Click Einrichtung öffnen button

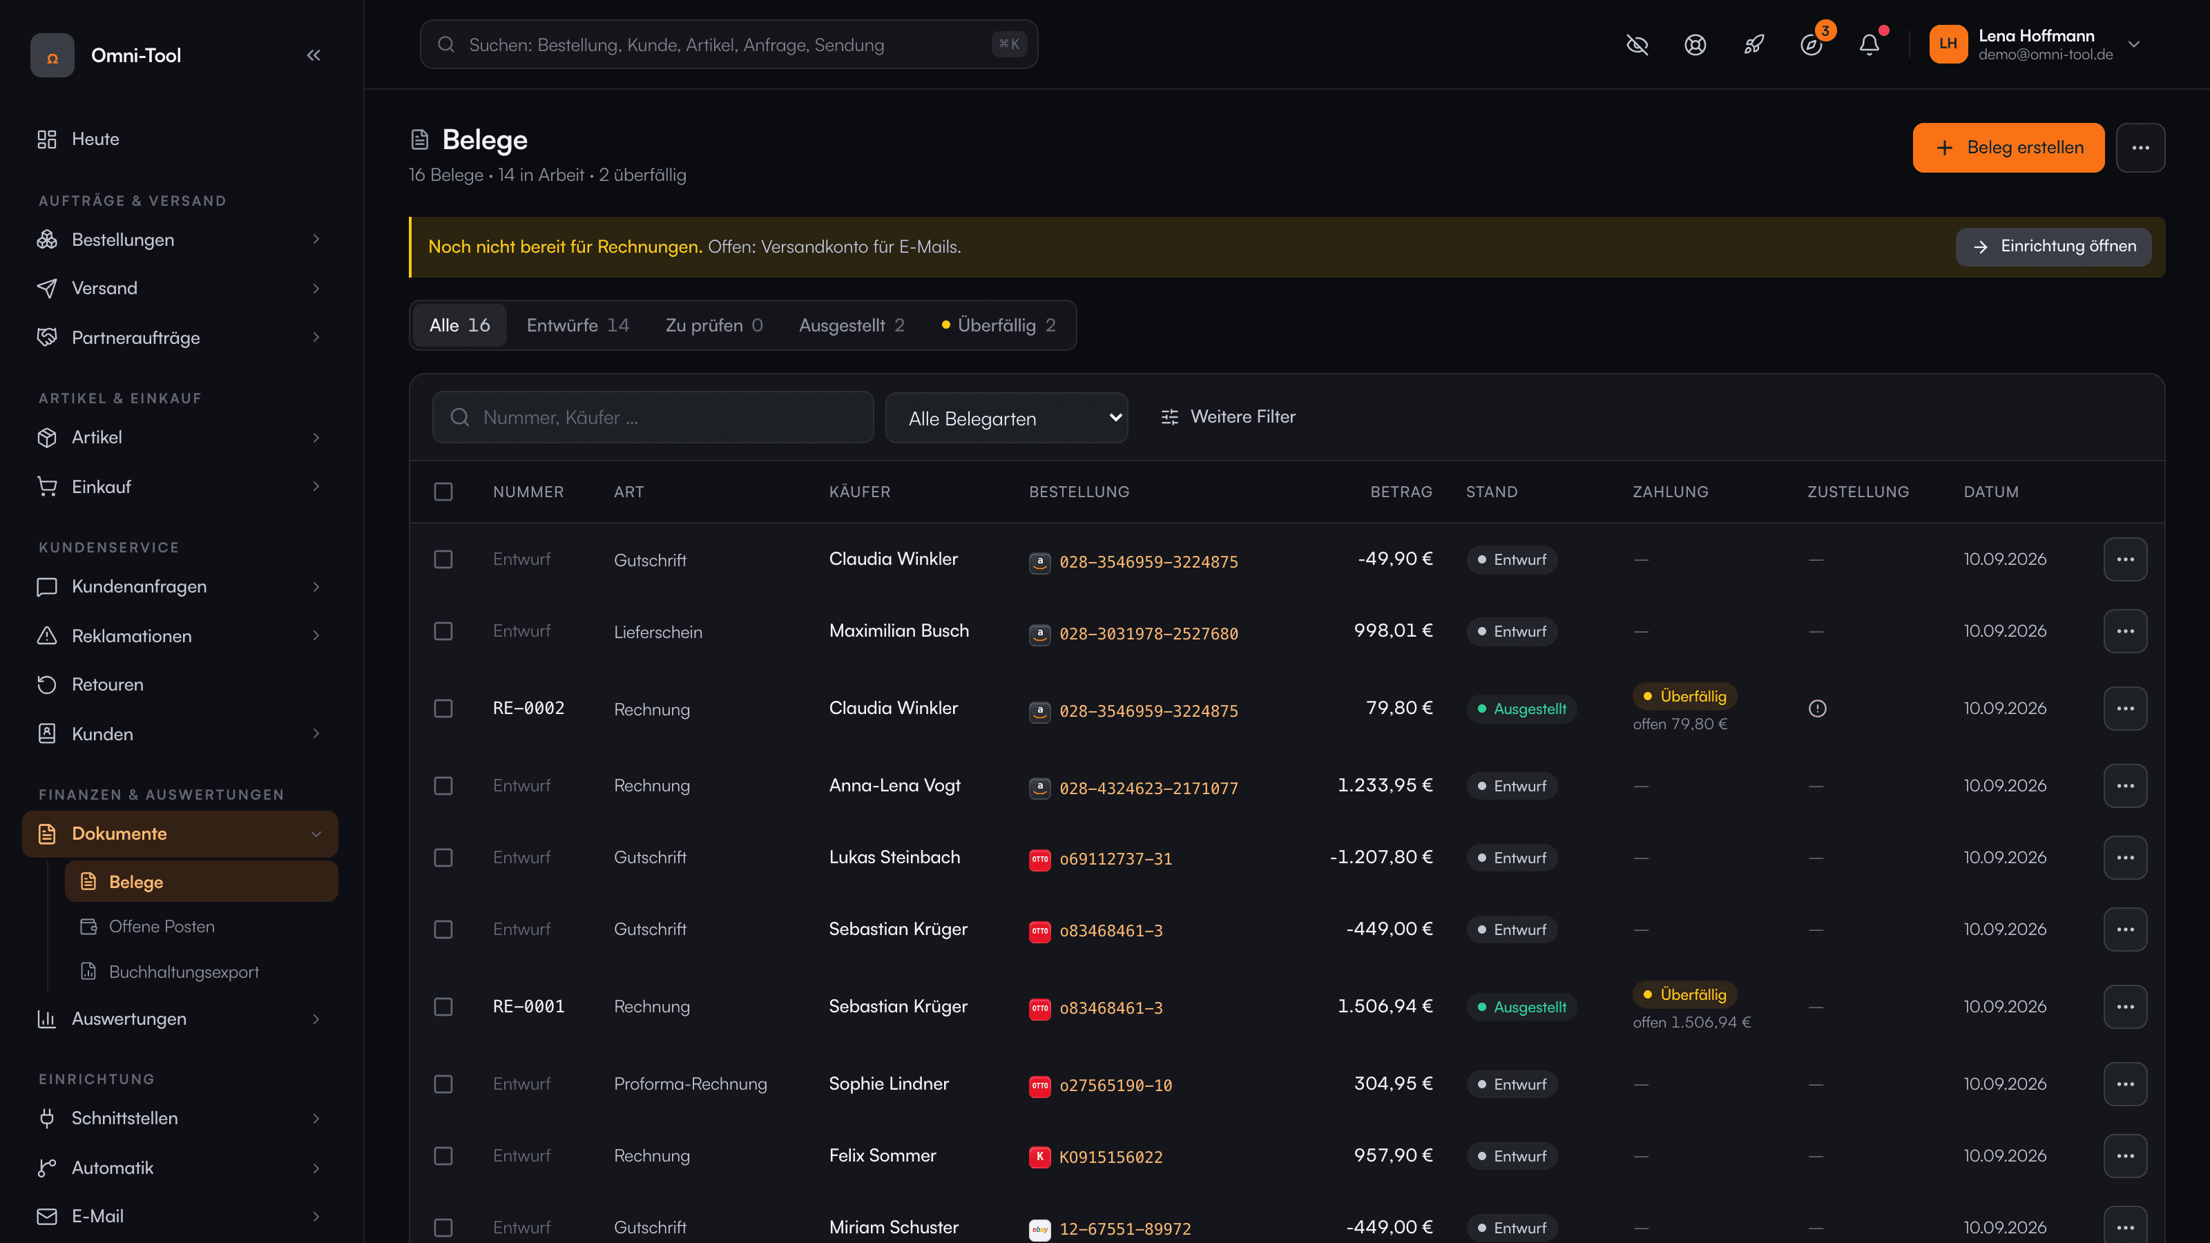point(2053,247)
